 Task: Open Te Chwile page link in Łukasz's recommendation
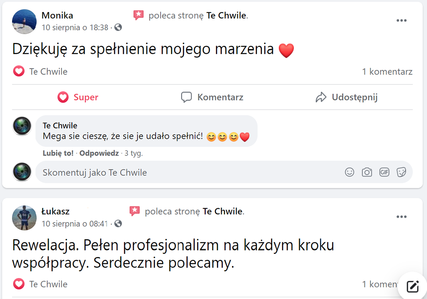click(222, 211)
